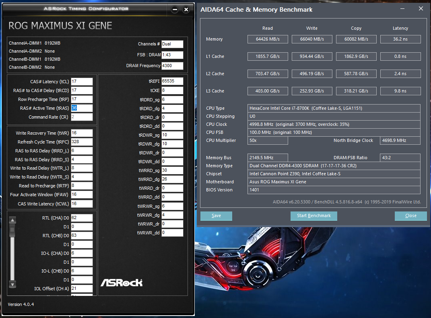Close the ASRock Timing Configurator window
431x318 pixels.
pos(186,10)
